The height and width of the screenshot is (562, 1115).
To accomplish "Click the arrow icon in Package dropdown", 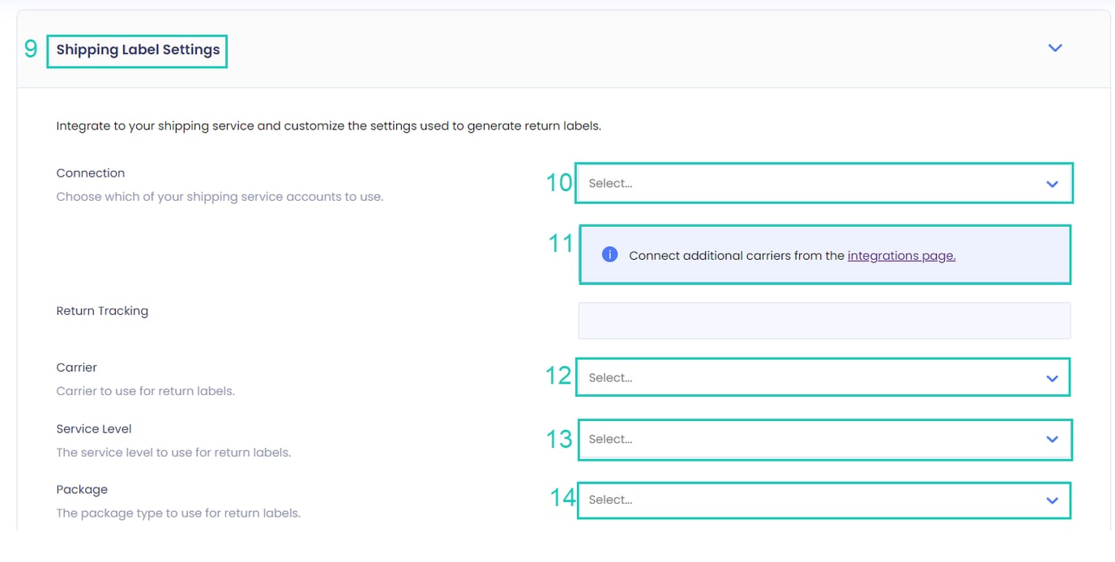I will (x=1052, y=500).
